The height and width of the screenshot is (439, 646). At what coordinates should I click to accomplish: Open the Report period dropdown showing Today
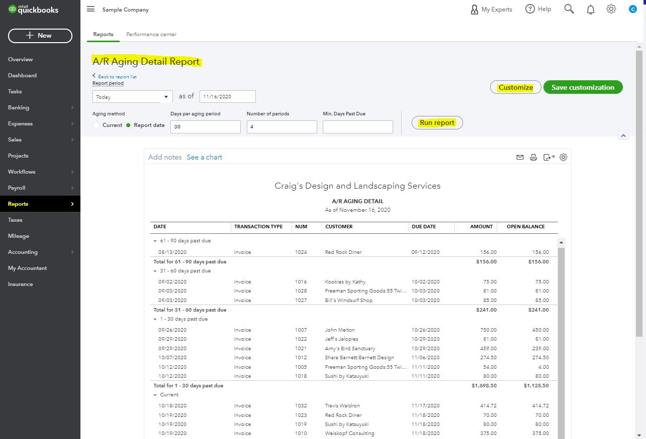click(x=133, y=97)
